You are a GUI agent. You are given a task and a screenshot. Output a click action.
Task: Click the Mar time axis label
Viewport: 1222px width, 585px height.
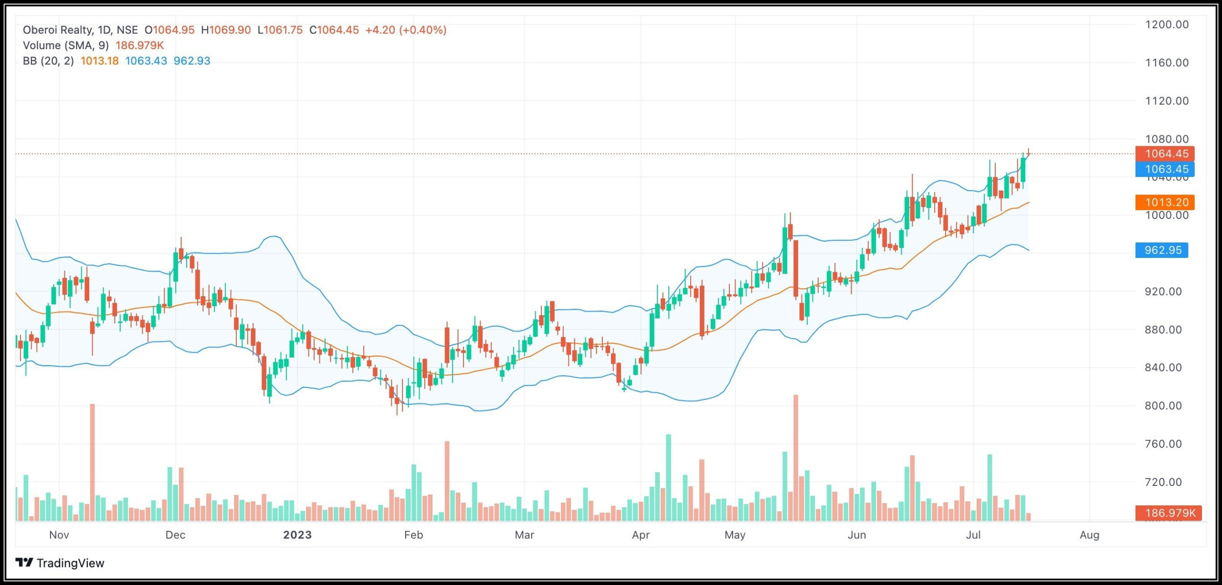coord(524,535)
